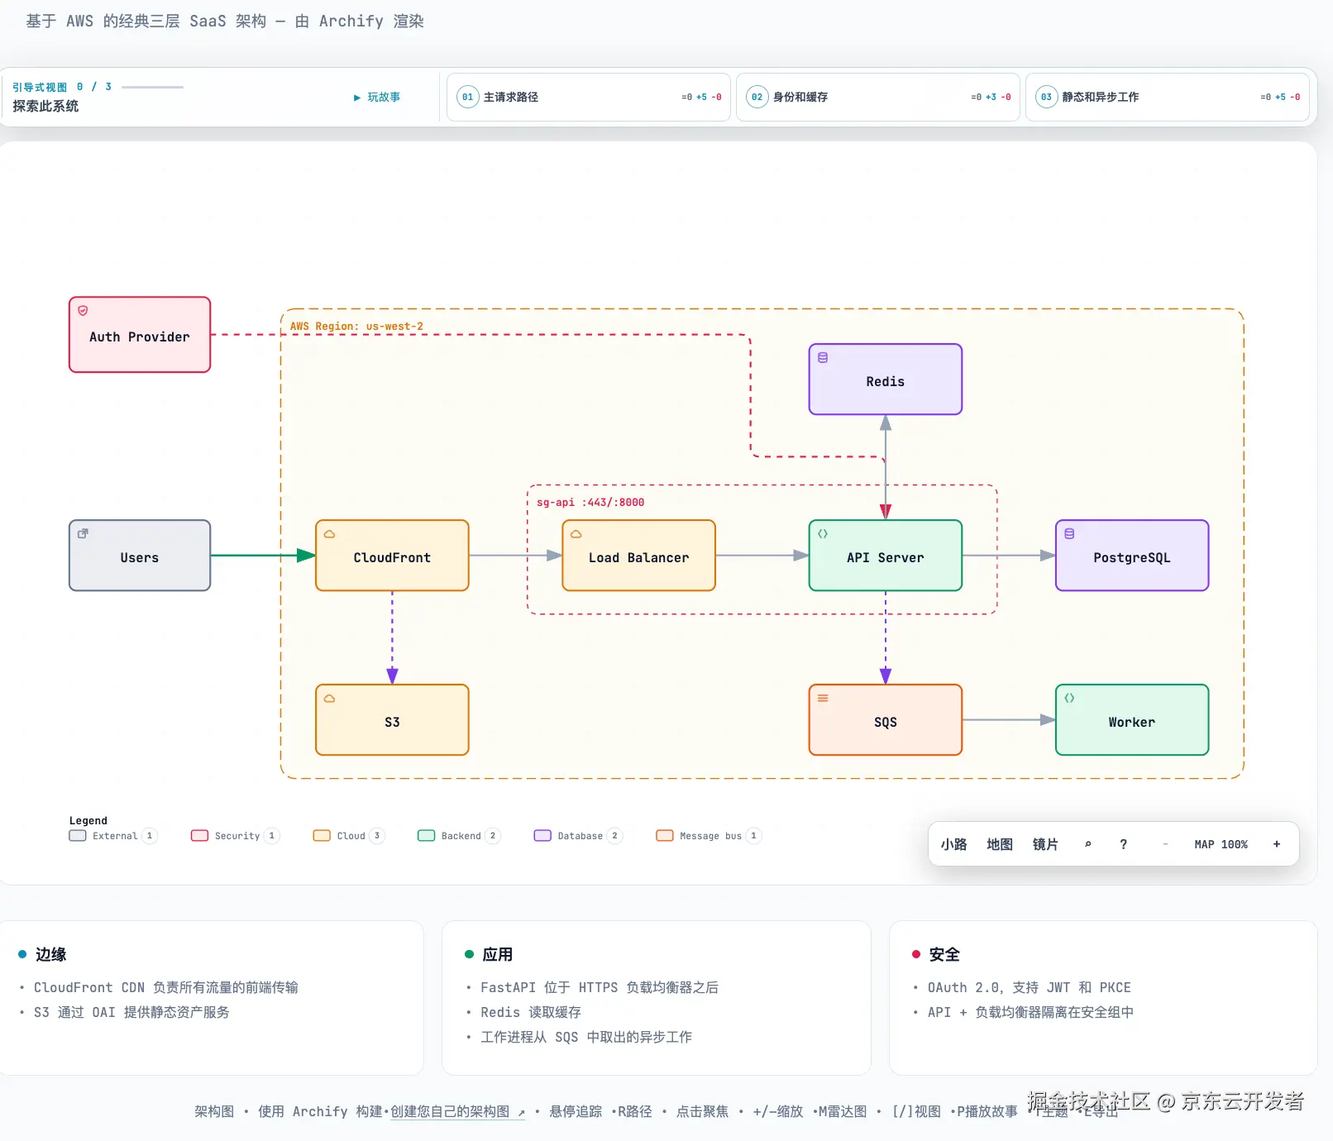Click the AWS Region: us-west-2 label

tap(356, 327)
